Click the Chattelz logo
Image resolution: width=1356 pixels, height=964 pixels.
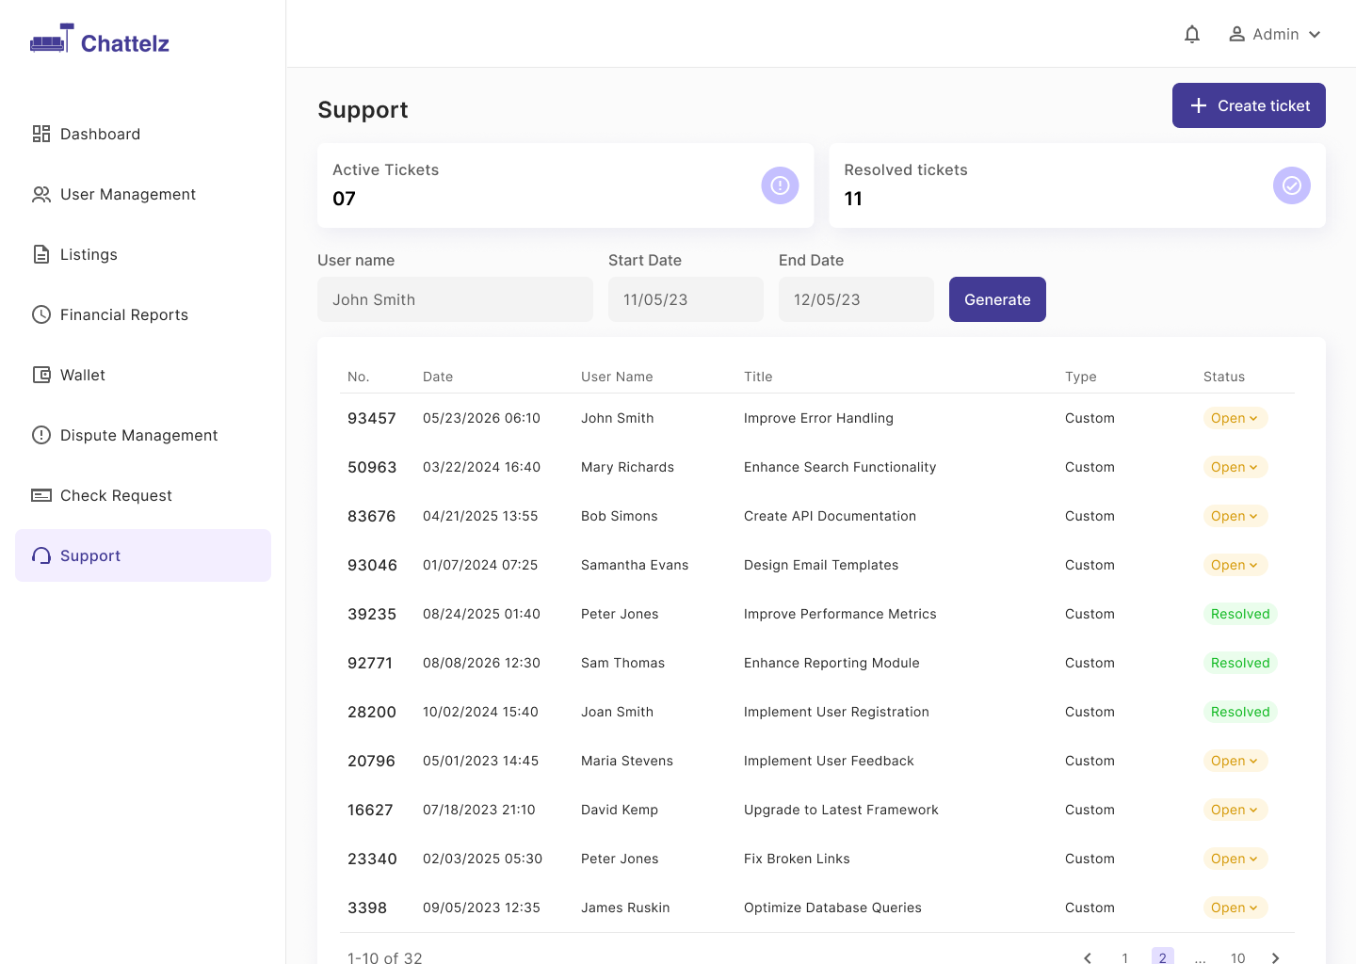click(100, 40)
